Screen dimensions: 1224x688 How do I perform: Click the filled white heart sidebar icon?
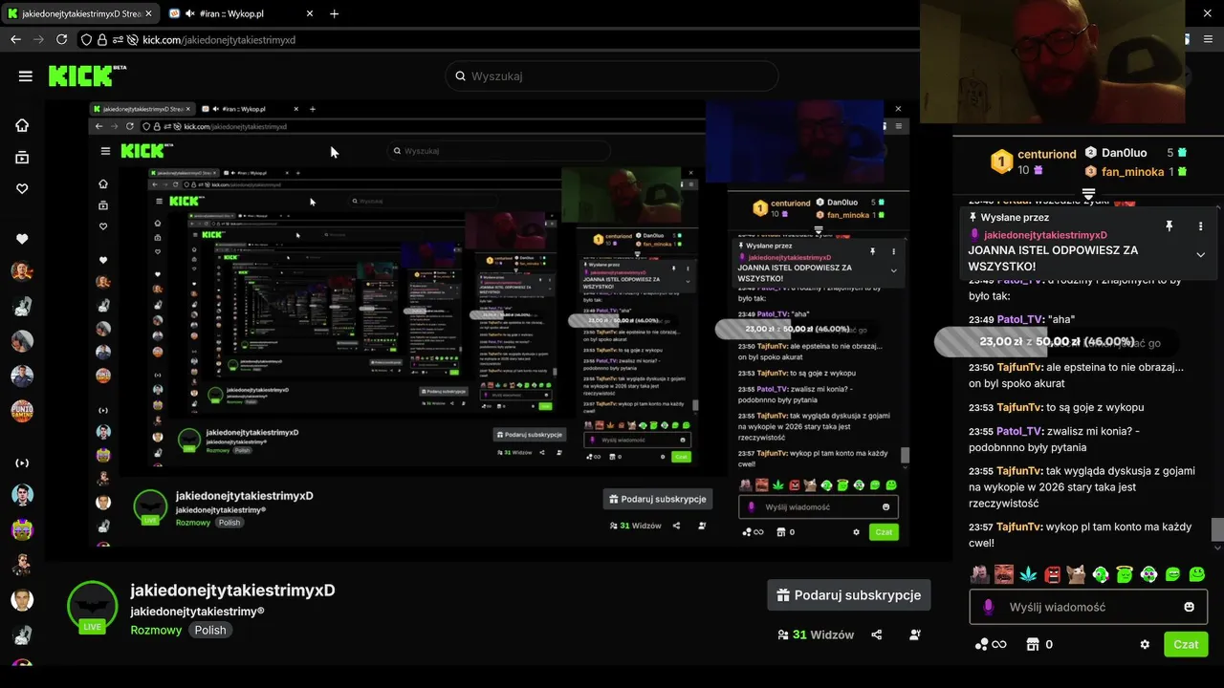(22, 239)
